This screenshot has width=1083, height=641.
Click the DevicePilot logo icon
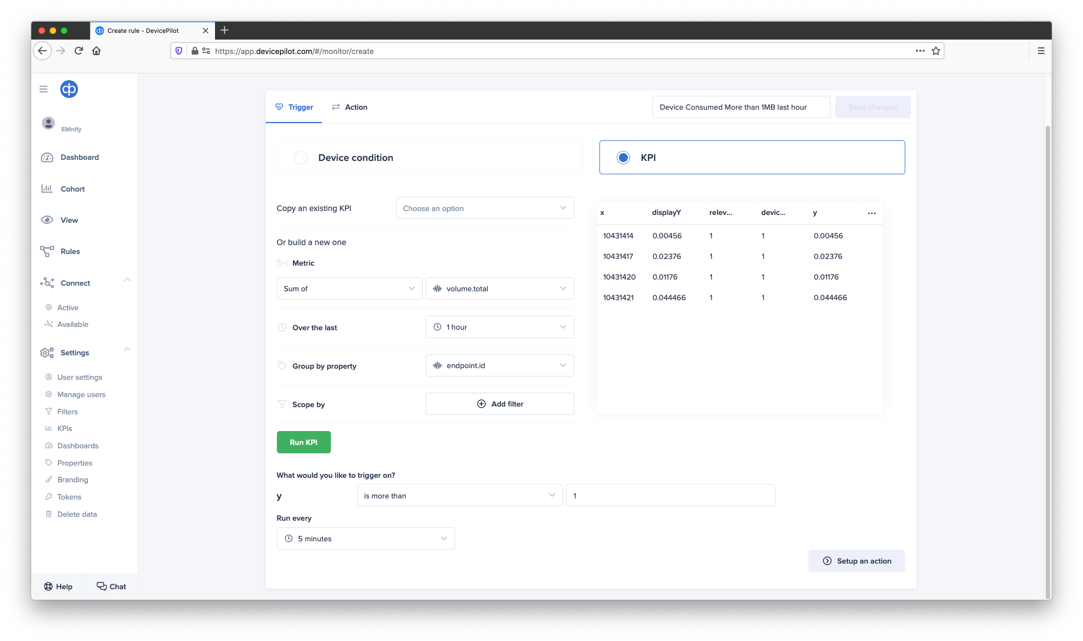pos(69,89)
